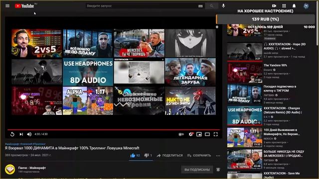Open USE HEADPHONES 8D AUDIO end-screen video

[88, 72]
